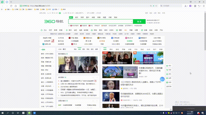Screen dimensions: 206x115
Task: Open the 工具 bookmark folder
Action: point(22,9)
